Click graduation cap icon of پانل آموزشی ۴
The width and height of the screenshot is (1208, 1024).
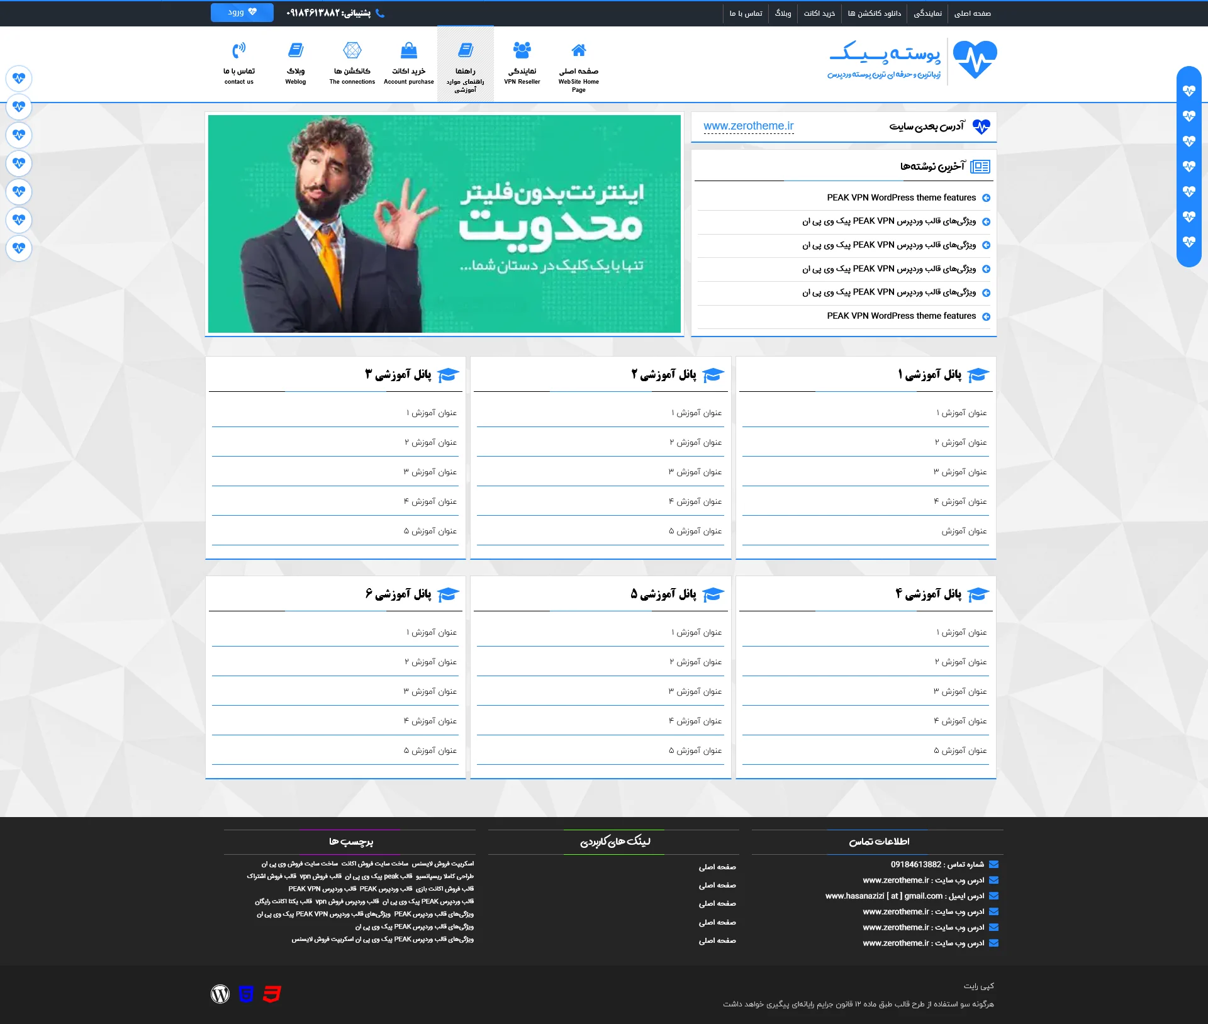[978, 594]
